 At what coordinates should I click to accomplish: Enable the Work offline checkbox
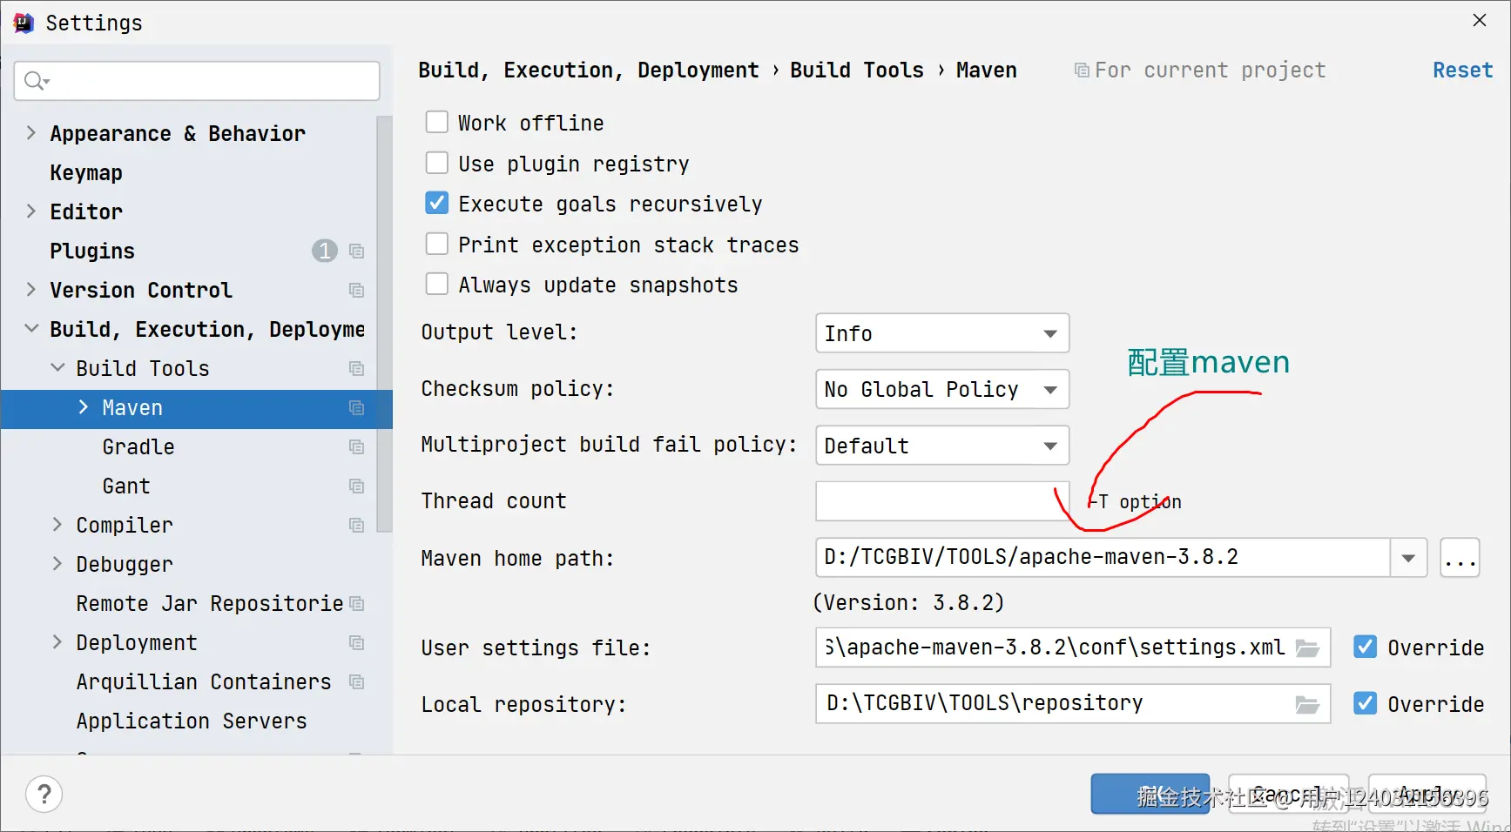437,123
